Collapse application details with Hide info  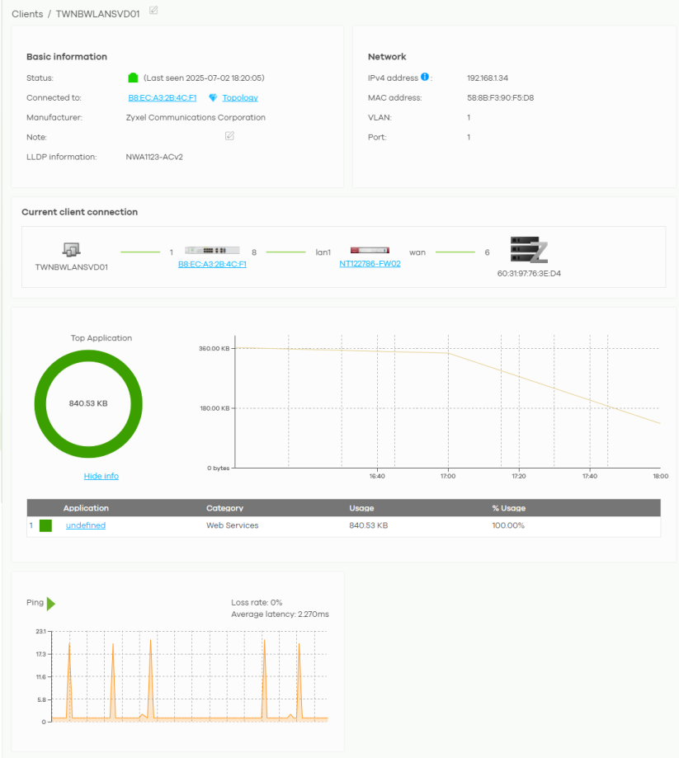coord(101,476)
